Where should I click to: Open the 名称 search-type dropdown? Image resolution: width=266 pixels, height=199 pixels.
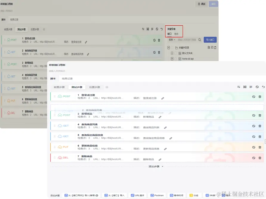tap(172, 40)
